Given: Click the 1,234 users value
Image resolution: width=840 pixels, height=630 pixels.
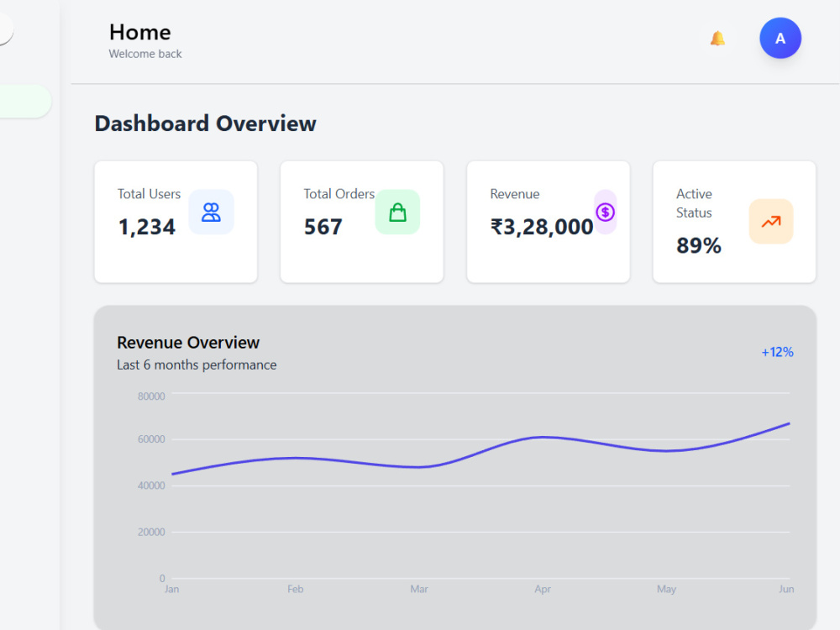Looking at the screenshot, I should 147,227.
